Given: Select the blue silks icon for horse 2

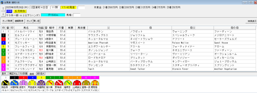Looking at the screenshot, I should pyautogui.click(x=14, y=82).
